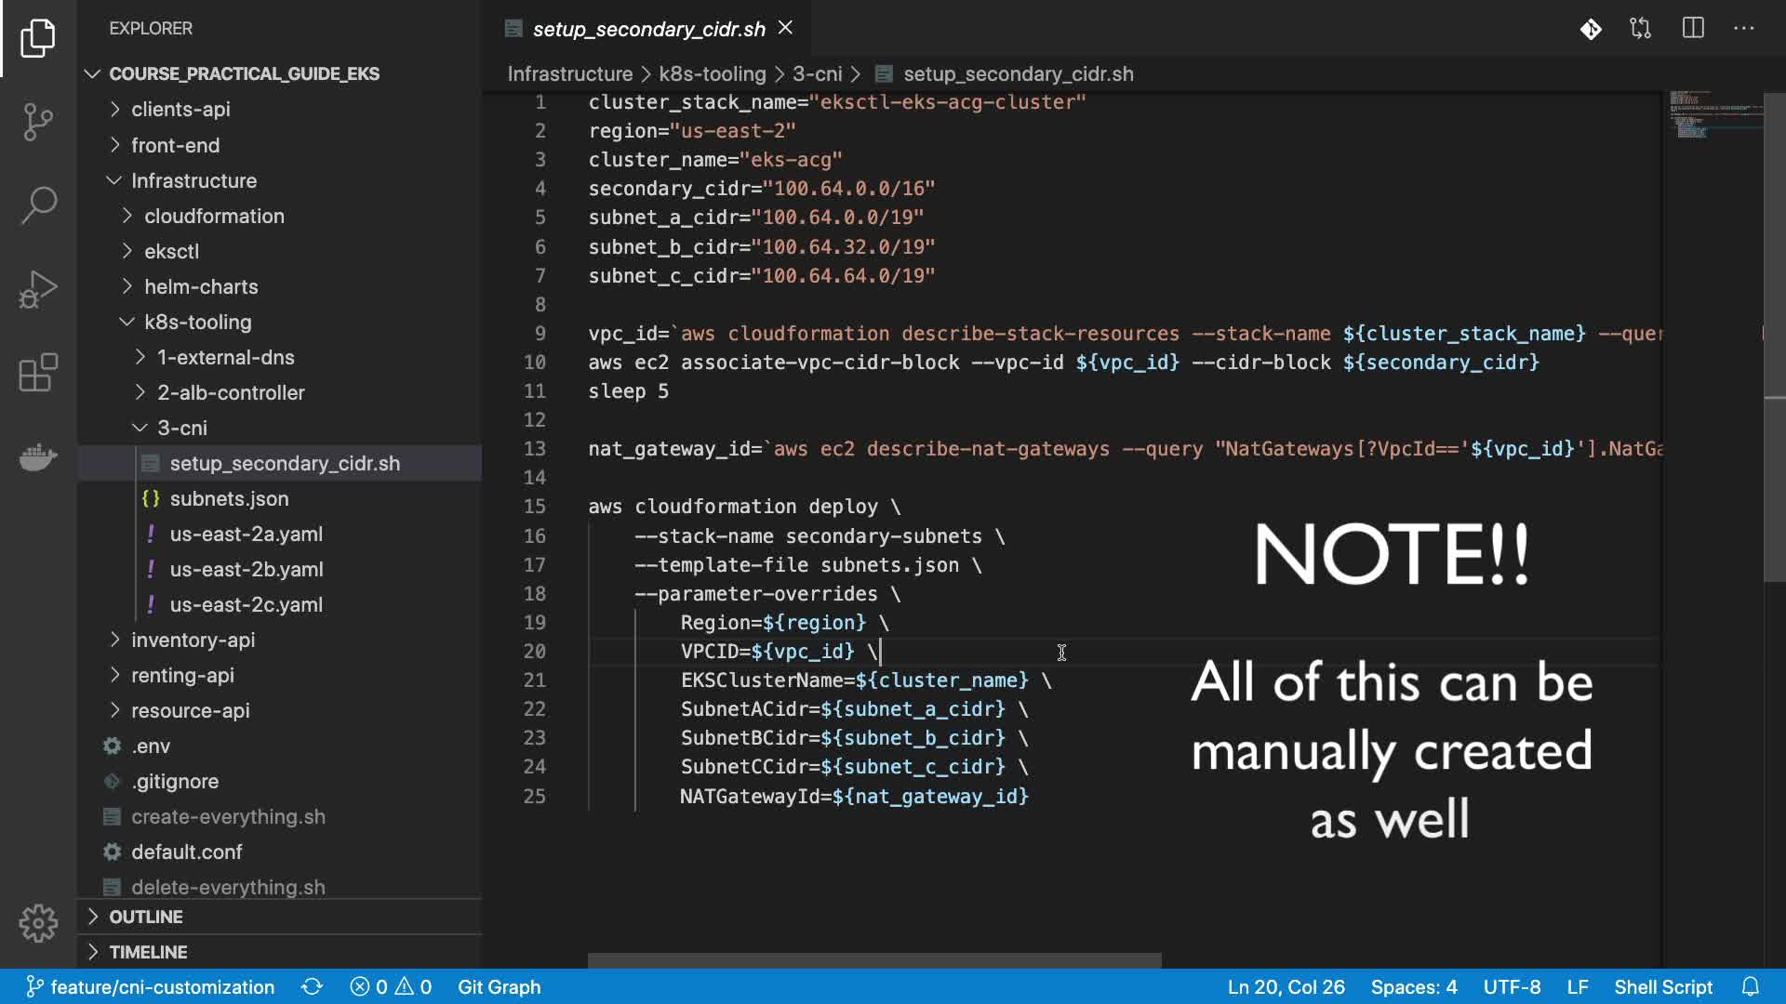Click Shell Script language mode
1786x1004 pixels.
[1662, 986]
